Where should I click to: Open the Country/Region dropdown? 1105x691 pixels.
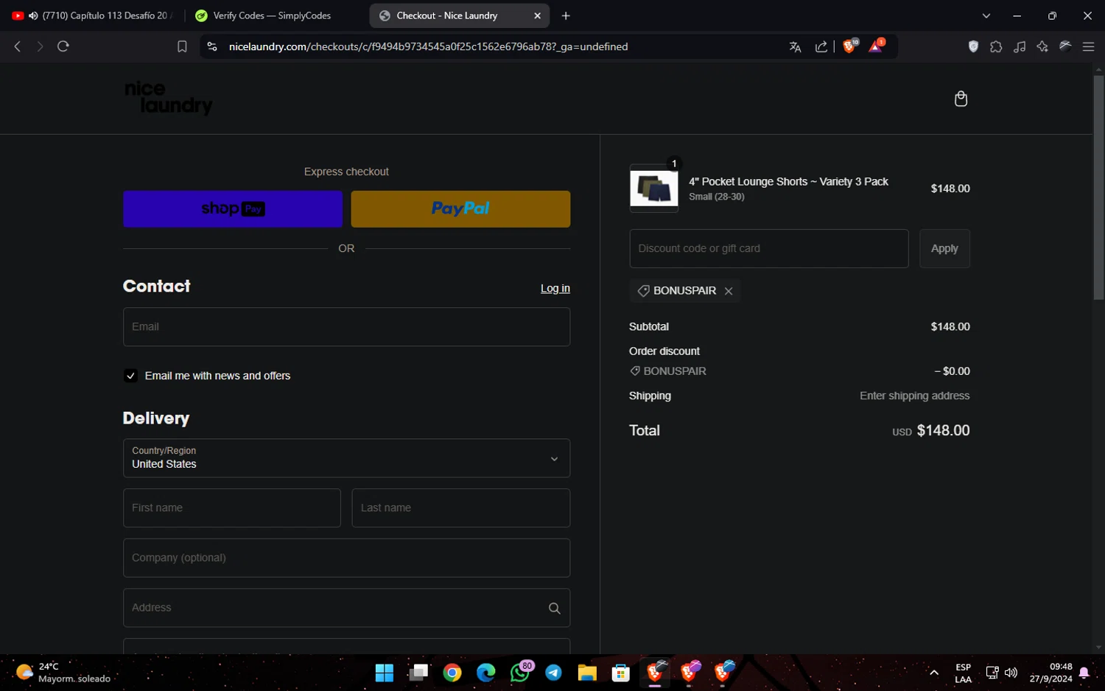pyautogui.click(x=346, y=458)
